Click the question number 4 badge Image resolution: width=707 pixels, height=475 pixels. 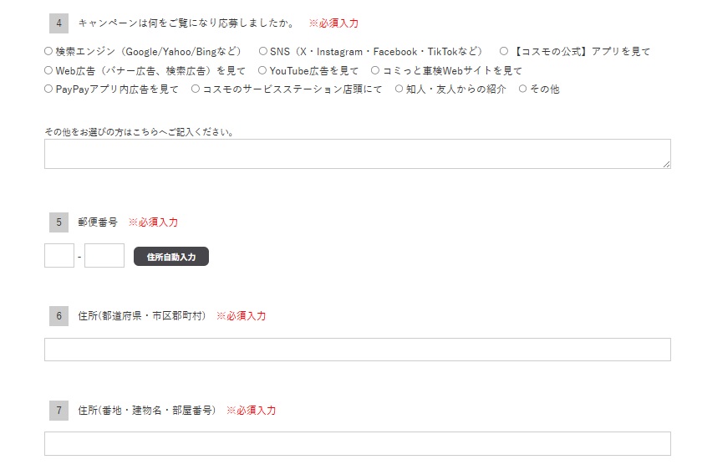click(58, 23)
